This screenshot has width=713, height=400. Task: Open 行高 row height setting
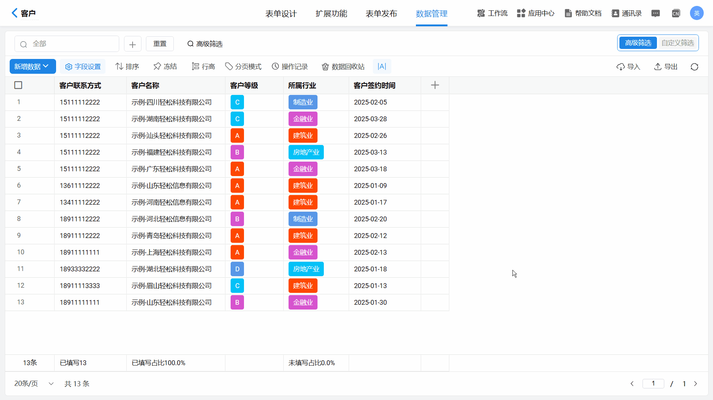[204, 67]
